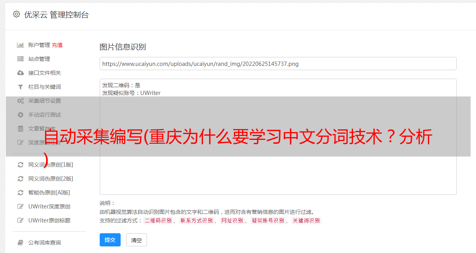Image resolution: width=476 pixels, height=253 pixels.
Task: Click the book icon for 公有词库查询
Action: [x=21, y=243]
